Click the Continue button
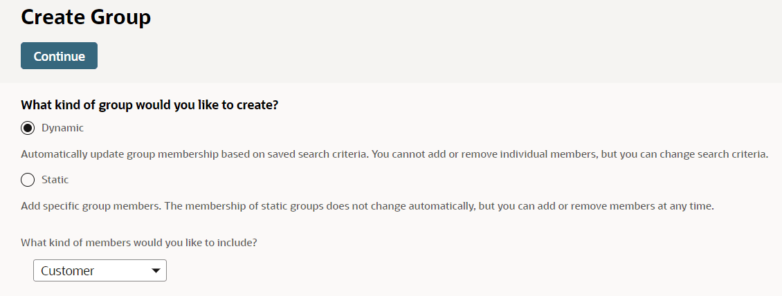The height and width of the screenshot is (296, 782). tap(59, 56)
